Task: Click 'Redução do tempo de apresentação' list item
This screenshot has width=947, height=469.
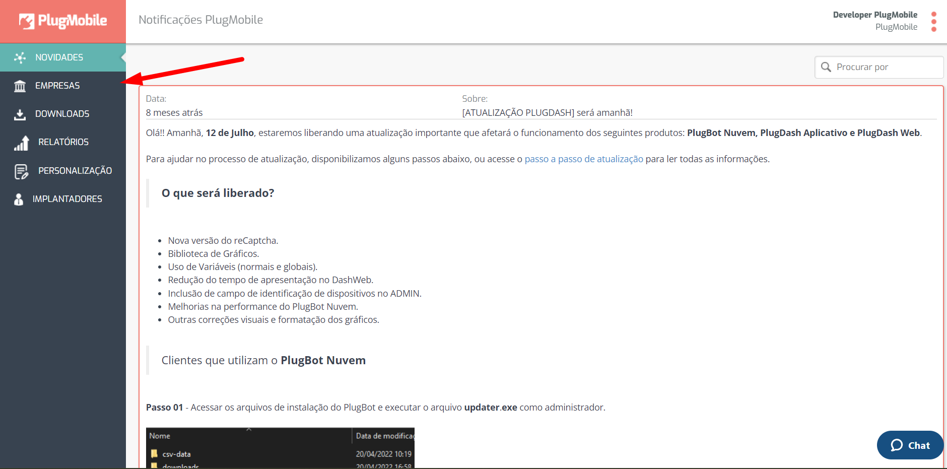Action: (270, 280)
